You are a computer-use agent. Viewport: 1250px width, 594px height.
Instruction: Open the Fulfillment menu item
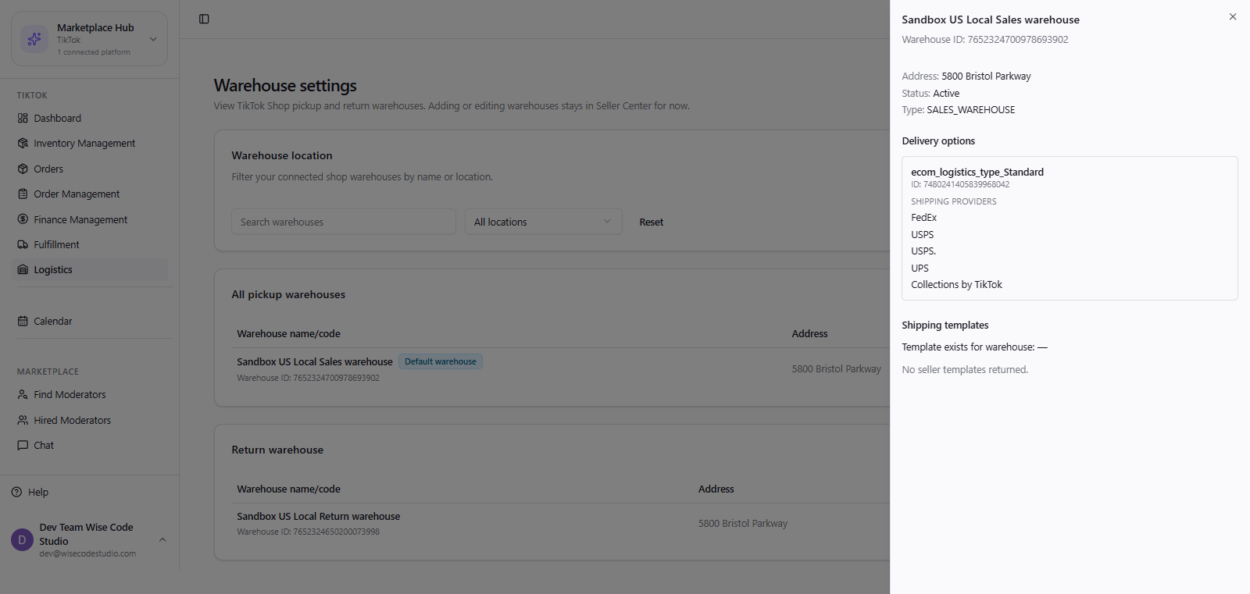tap(90, 244)
